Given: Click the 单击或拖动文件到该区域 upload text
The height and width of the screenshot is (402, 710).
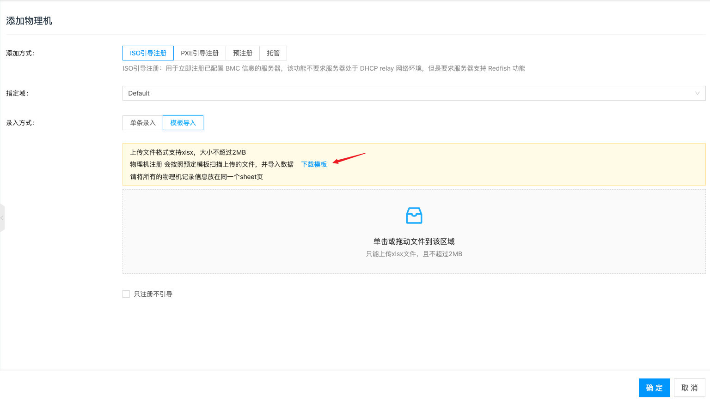Looking at the screenshot, I should [x=414, y=241].
